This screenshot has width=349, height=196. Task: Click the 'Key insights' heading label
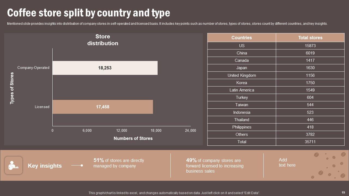(x=45, y=166)
